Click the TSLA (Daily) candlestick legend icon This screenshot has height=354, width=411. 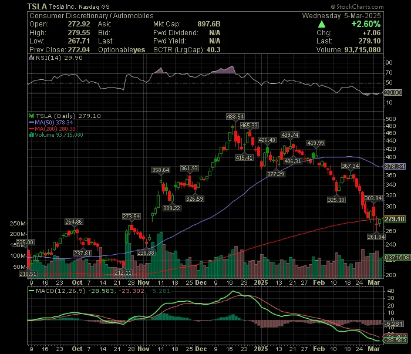(31, 116)
